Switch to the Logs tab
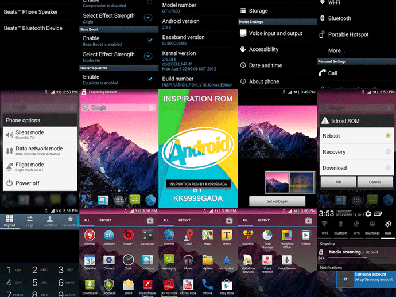Screen dimensions: 396x297 coord(30,221)
